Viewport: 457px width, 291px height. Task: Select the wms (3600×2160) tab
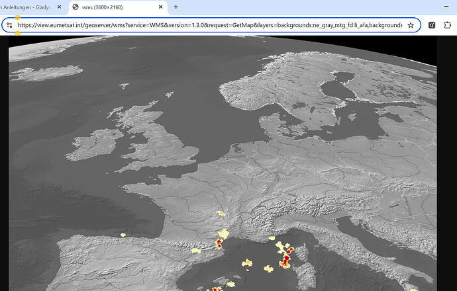118,7
